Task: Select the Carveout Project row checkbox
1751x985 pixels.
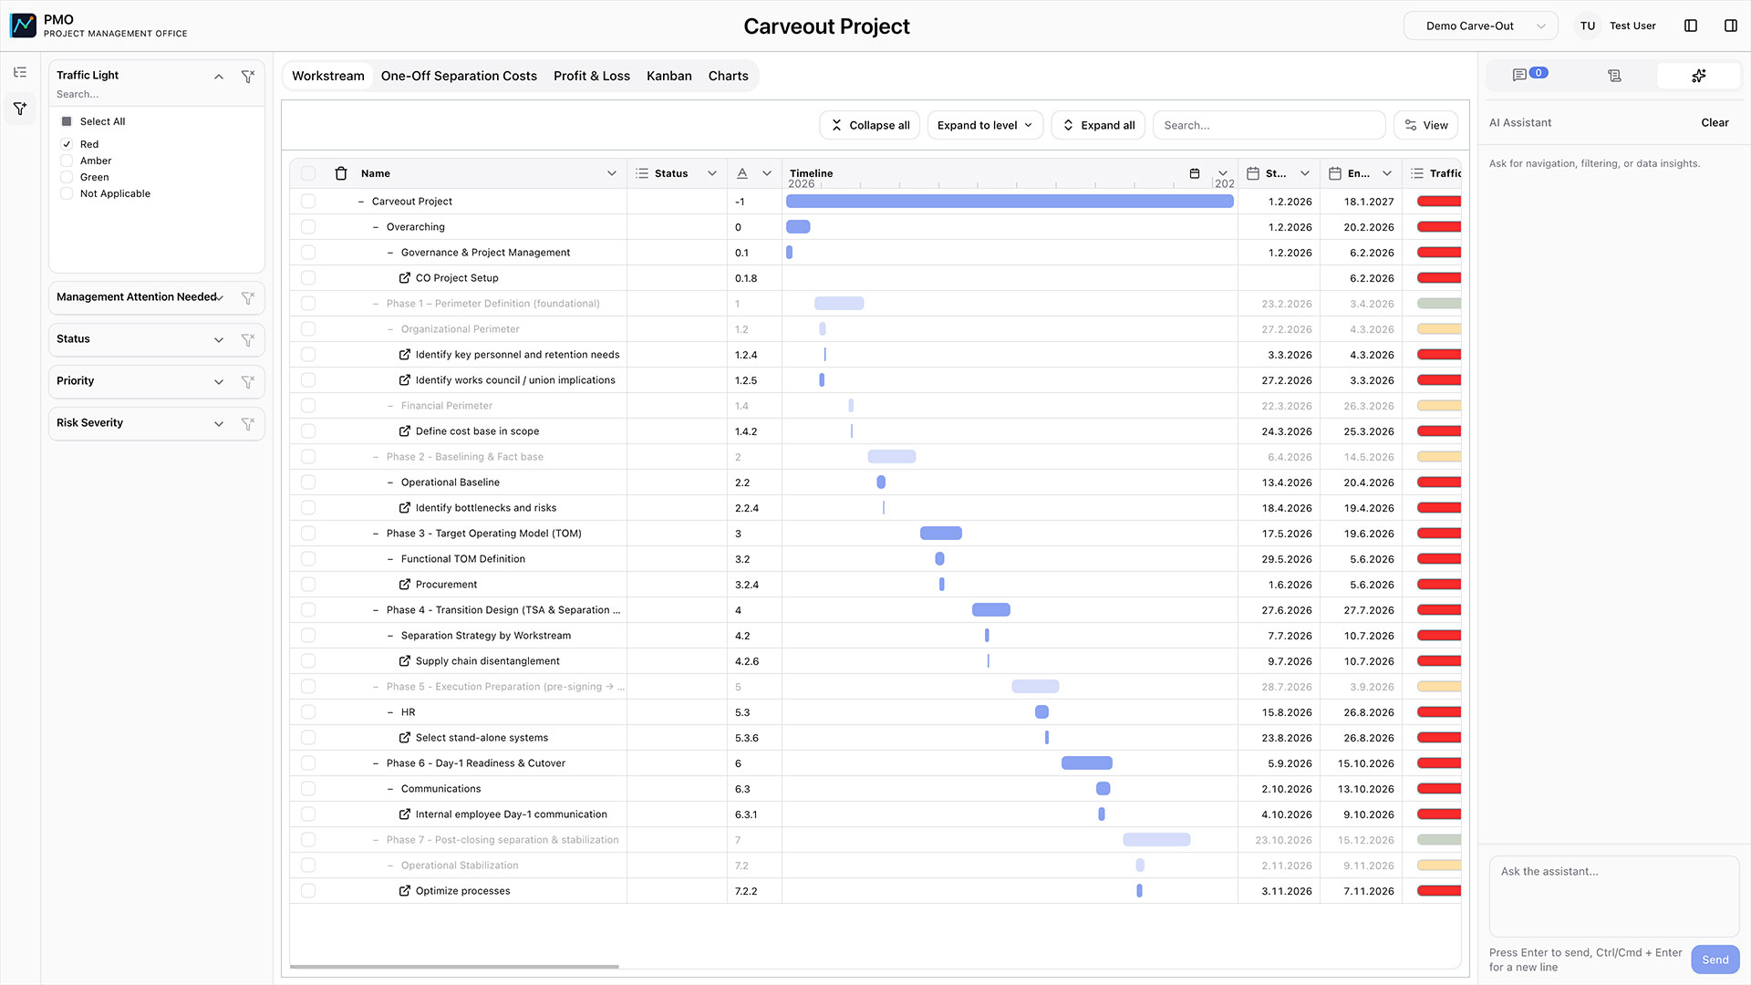Action: [308, 202]
